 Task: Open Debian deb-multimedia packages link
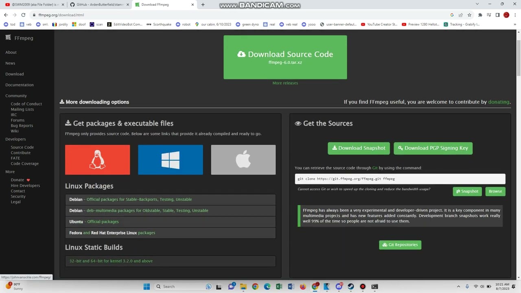[147, 210]
